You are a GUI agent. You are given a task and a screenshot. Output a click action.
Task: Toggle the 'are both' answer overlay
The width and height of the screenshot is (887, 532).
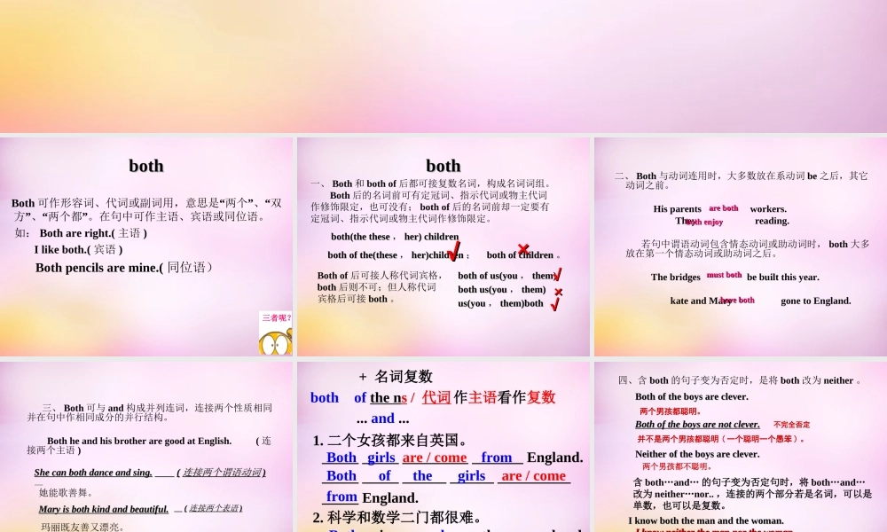[723, 208]
